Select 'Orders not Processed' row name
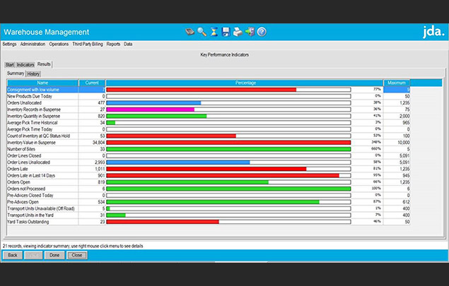 tap(26, 189)
